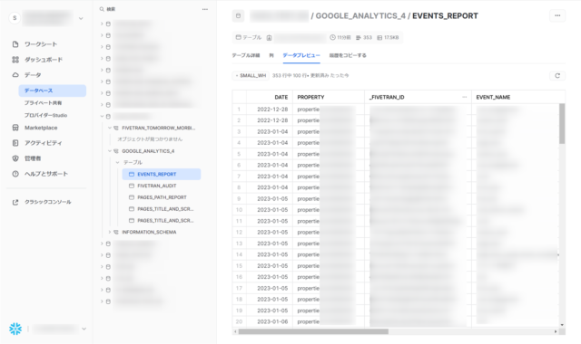Image resolution: width=581 pixels, height=344 pixels.
Task: Click the PROPERTY column header
Action: [x=329, y=97]
